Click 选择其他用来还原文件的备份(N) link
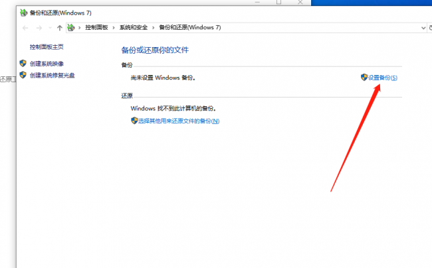This screenshot has height=268, width=432. 179,121
